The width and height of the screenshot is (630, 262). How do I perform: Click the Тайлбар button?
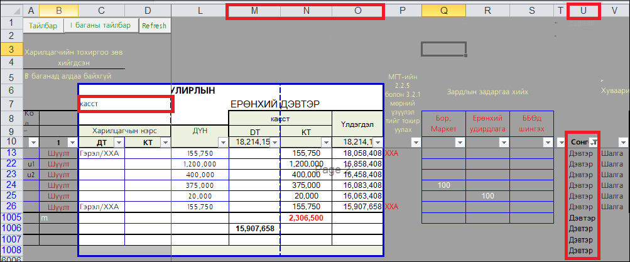pyautogui.click(x=43, y=26)
